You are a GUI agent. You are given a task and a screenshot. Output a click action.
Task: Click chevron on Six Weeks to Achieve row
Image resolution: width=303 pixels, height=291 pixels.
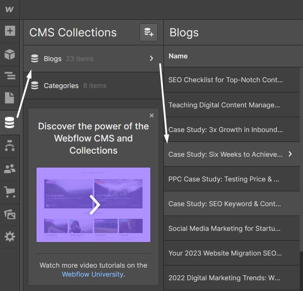pos(290,154)
